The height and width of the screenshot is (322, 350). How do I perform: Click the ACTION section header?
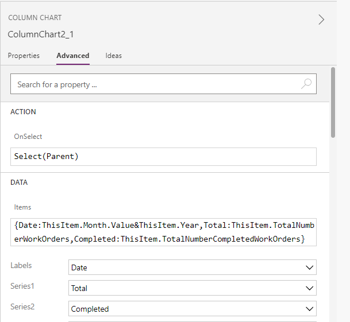[x=23, y=112]
